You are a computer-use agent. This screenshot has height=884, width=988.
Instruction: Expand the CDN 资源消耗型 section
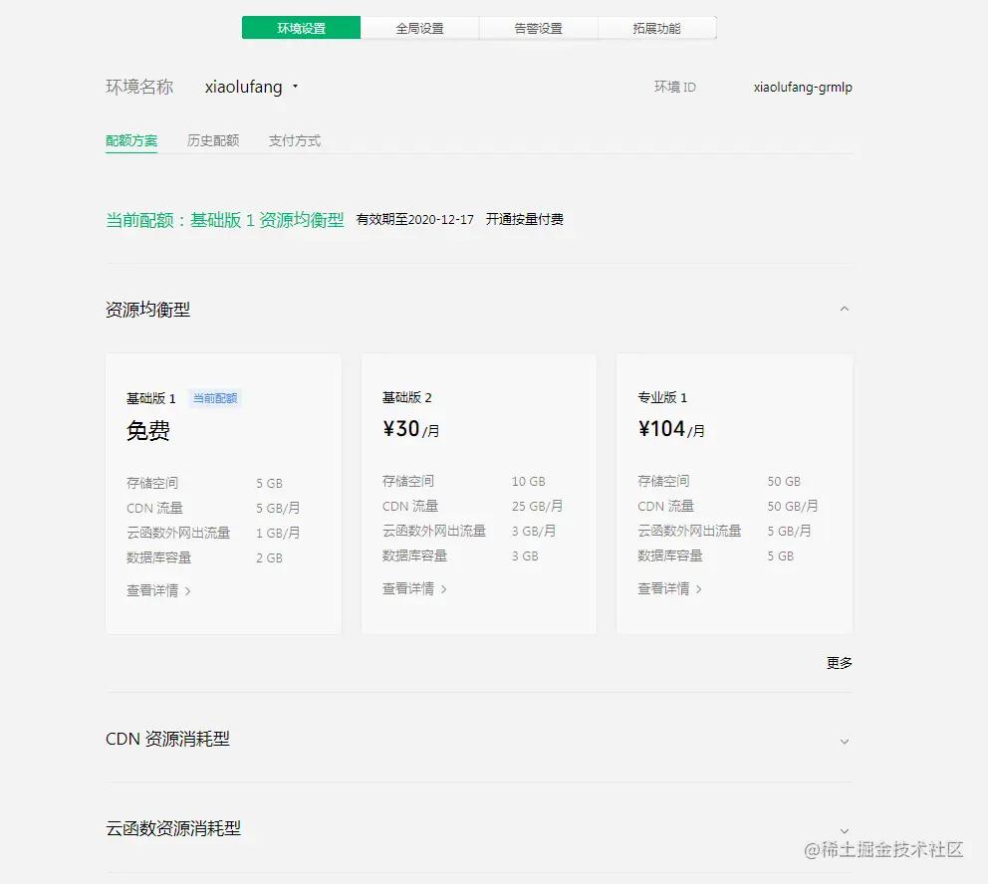coord(845,741)
